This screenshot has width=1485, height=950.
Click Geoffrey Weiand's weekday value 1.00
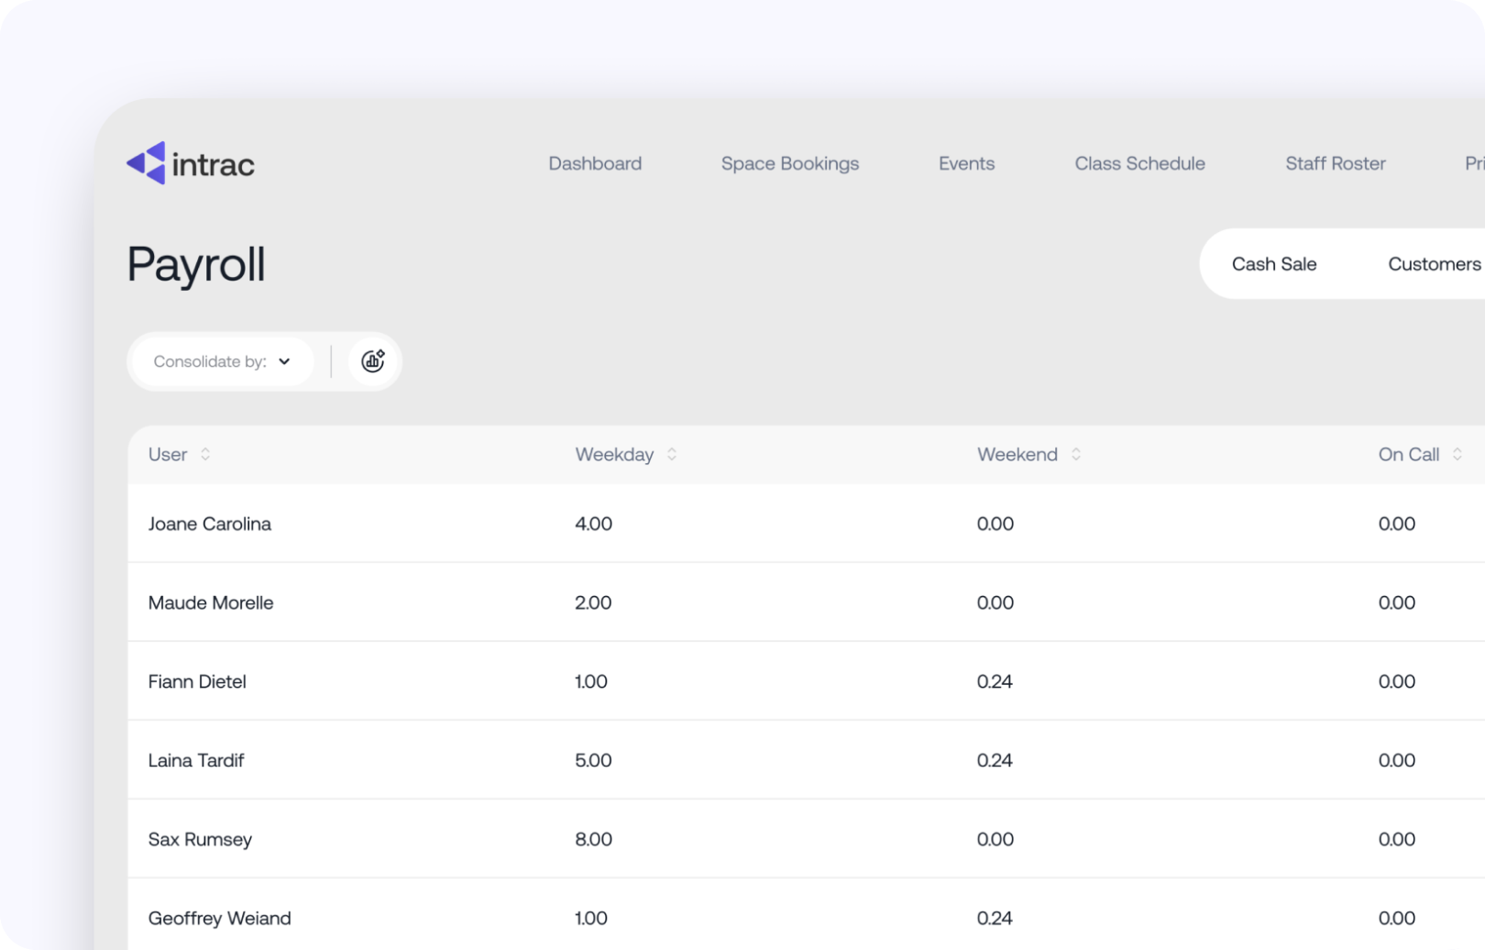coord(591,918)
